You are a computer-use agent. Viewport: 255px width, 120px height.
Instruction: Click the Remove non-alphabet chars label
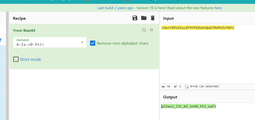click(122, 43)
